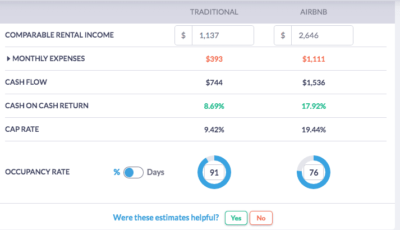The width and height of the screenshot is (400, 230).
Task: Click the Traditional occupancy donut showing 91
Action: coord(214,172)
